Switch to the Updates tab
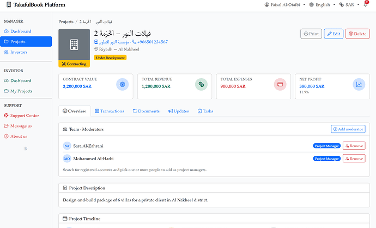This screenshot has width=376, height=228. click(178, 111)
